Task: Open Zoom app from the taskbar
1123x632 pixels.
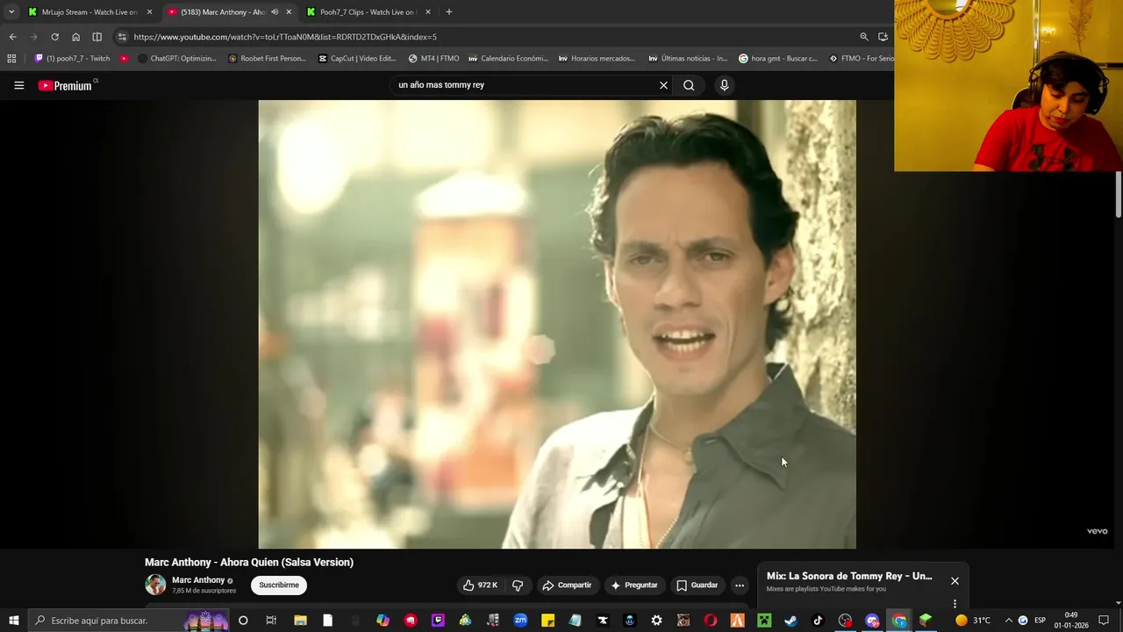Action: [x=520, y=621]
